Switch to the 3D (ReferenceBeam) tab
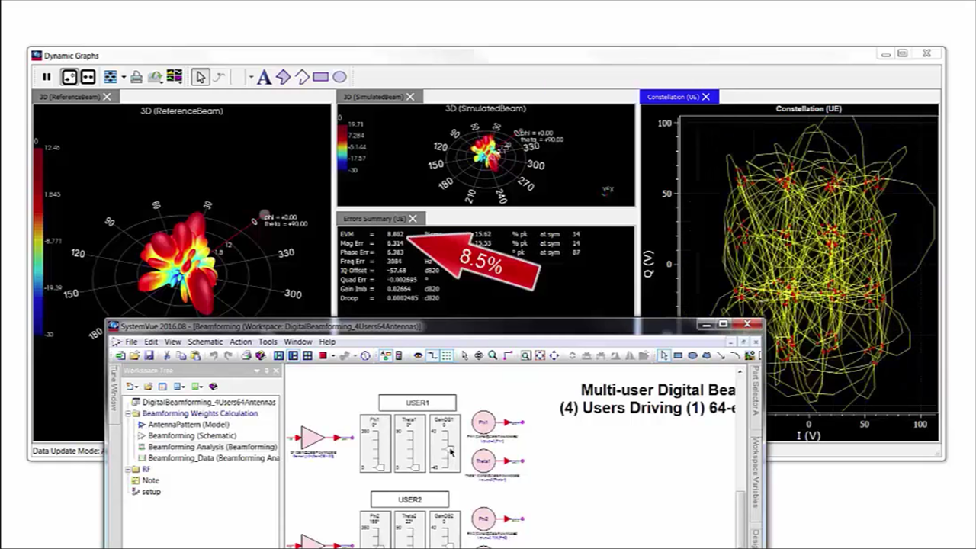Viewport: 976px width, 549px height. 69,97
